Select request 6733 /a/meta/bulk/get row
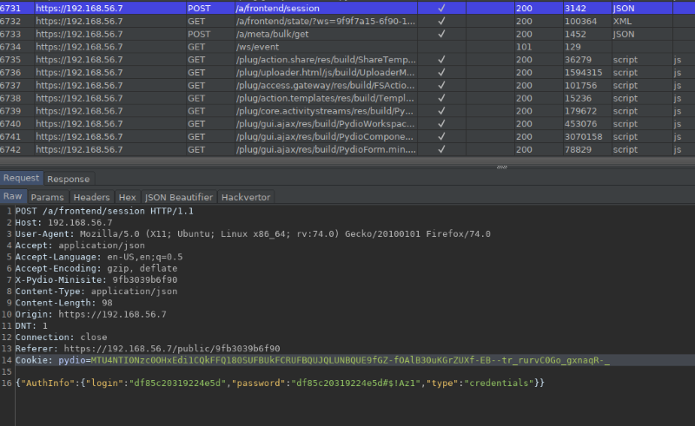This screenshot has height=426, width=695. point(347,34)
